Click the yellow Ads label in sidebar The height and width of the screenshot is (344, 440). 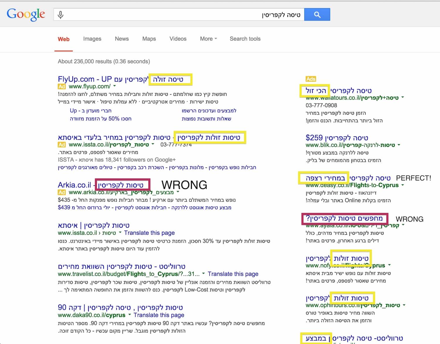pos(311,79)
